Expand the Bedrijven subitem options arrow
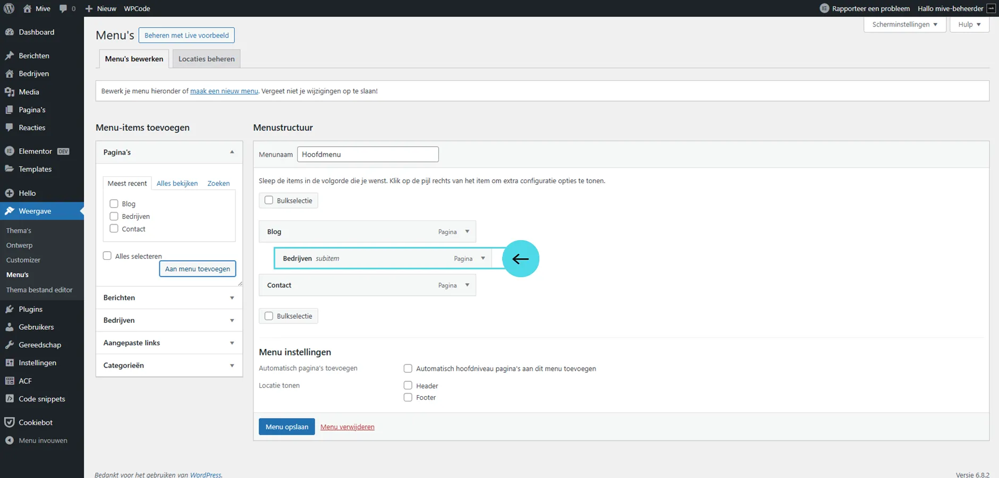 483,258
